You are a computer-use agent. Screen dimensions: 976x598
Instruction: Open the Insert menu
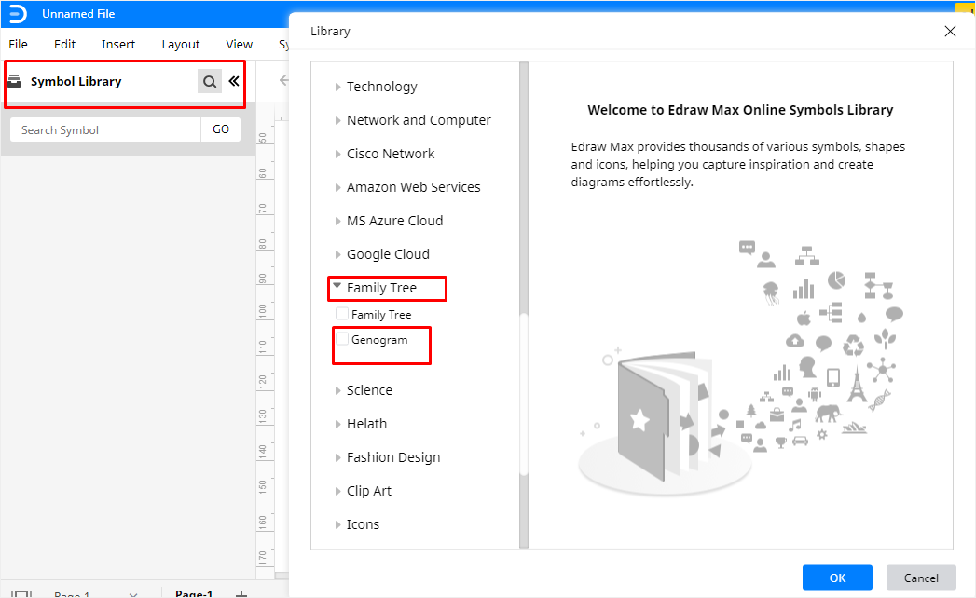[118, 44]
